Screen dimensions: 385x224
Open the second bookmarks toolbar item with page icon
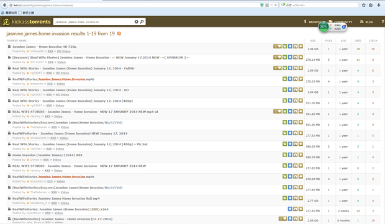click(x=27, y=13)
